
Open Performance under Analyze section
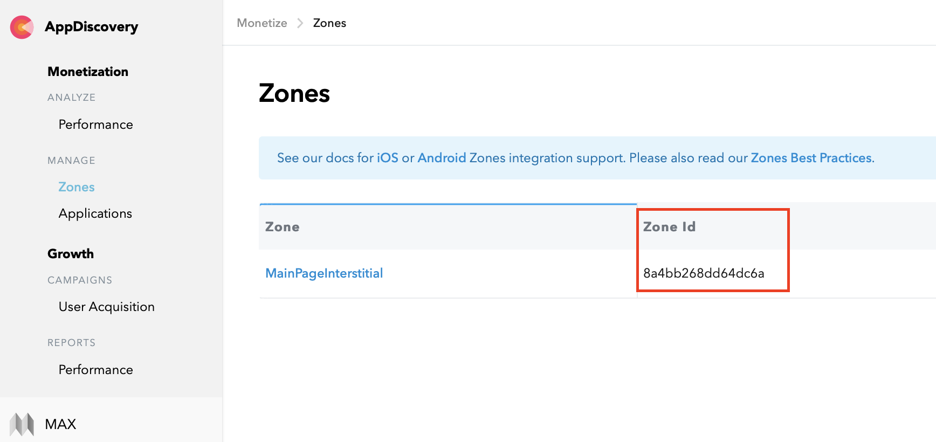click(95, 125)
